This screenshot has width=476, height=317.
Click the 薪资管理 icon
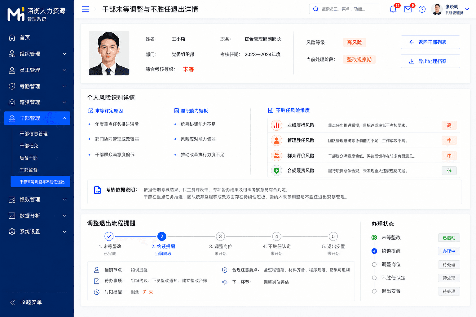(12, 102)
